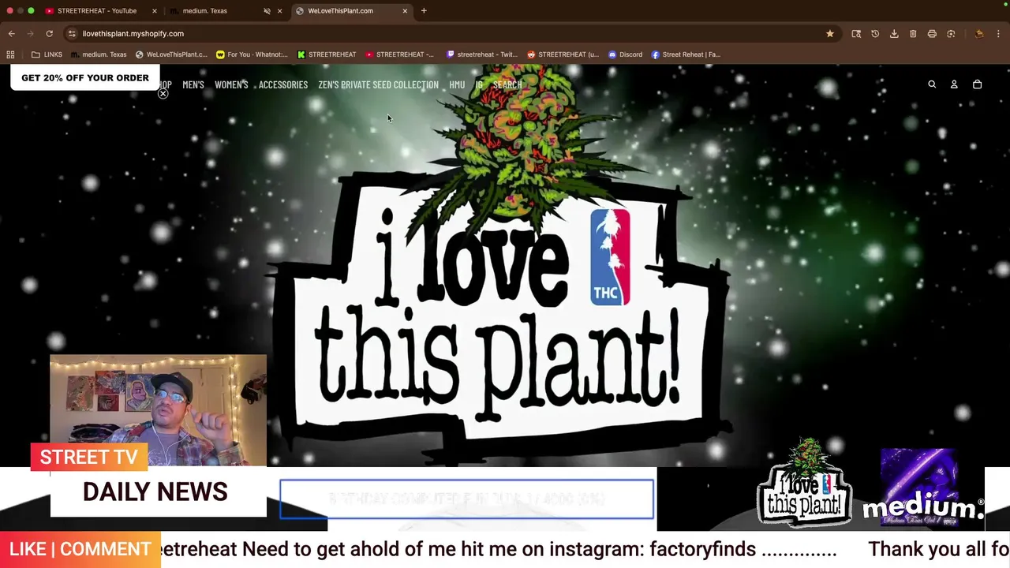Dismiss the 20% off popup close icon
The image size is (1010, 568).
pyautogui.click(x=163, y=94)
